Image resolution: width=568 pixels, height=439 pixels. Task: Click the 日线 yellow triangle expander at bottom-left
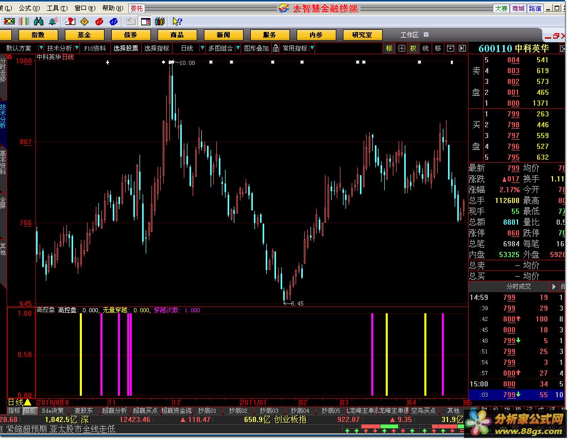tap(27, 402)
